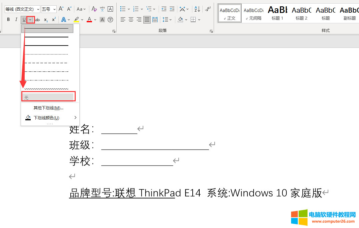359x228 pixels.
Task: Open the Change Case menu
Action: click(x=81, y=9)
